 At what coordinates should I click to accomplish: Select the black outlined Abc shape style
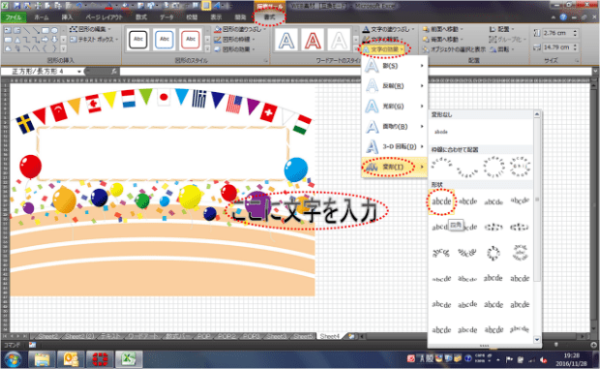tap(138, 40)
